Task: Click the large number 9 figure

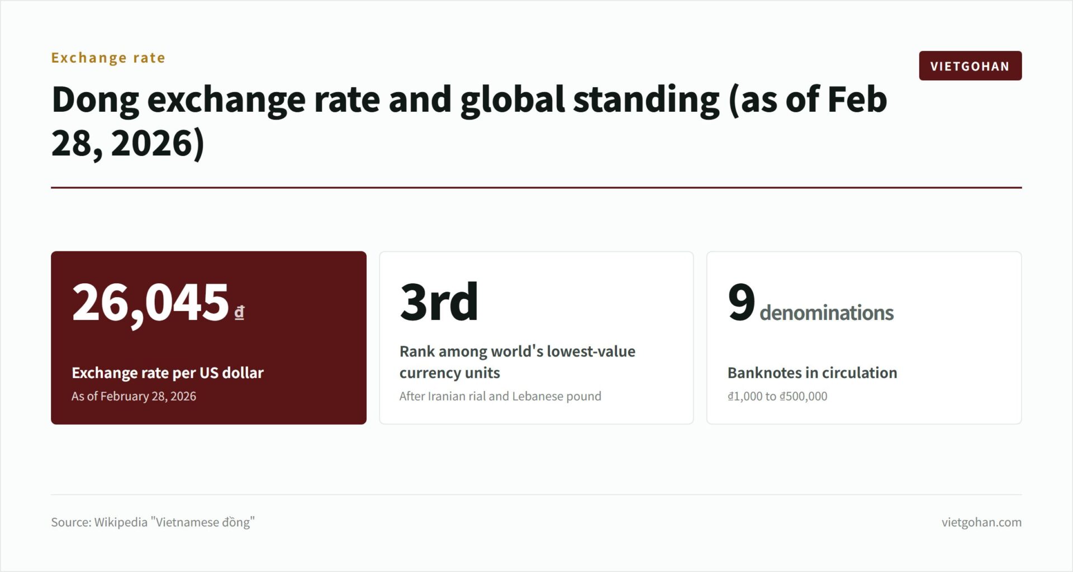Action: [x=741, y=302]
